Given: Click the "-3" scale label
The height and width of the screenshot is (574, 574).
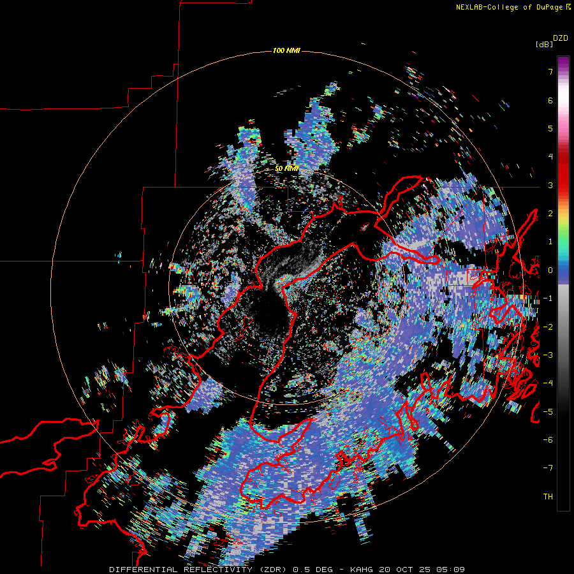Looking at the screenshot, I should tap(548, 355).
